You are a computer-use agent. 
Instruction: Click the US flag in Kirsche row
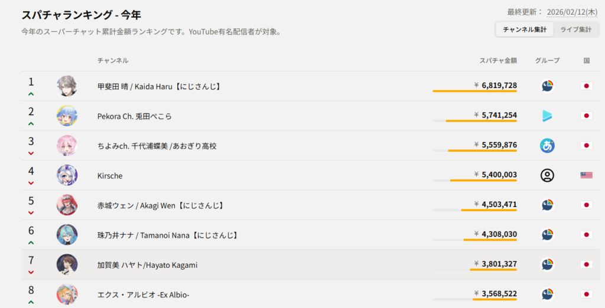point(586,175)
